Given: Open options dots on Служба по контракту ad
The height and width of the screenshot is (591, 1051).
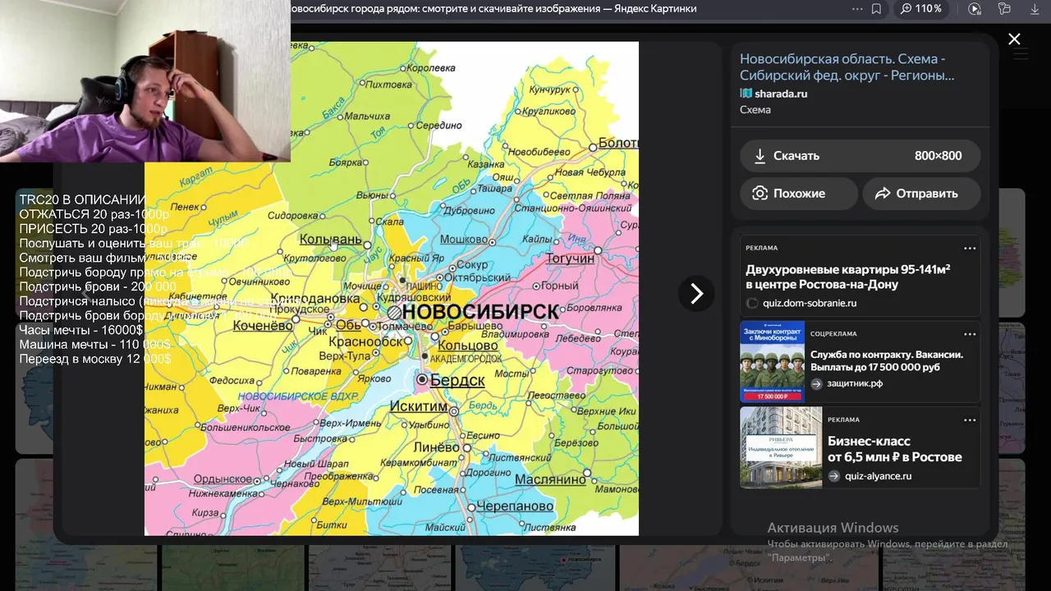Looking at the screenshot, I should coord(970,334).
